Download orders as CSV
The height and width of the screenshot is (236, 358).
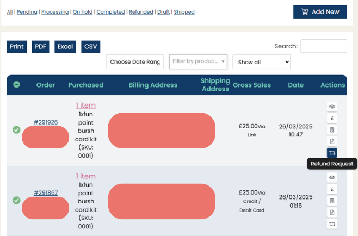pos(90,47)
